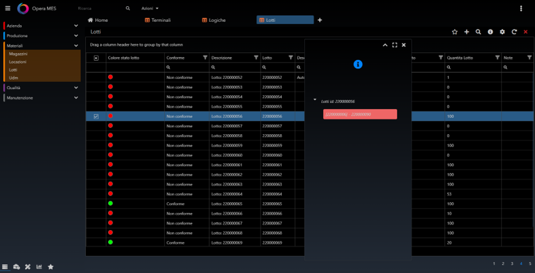Image resolution: width=535 pixels, height=273 pixels.
Task: Add a new lot with plus icon
Action: tap(466, 32)
